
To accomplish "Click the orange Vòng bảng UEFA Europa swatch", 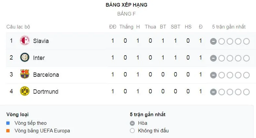I will (x=8, y=131).
